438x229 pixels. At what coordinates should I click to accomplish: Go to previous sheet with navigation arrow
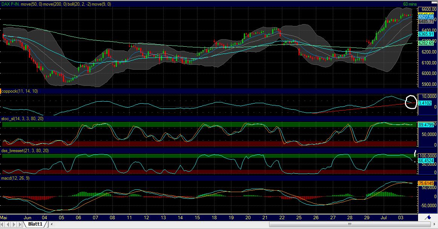click(x=8, y=224)
